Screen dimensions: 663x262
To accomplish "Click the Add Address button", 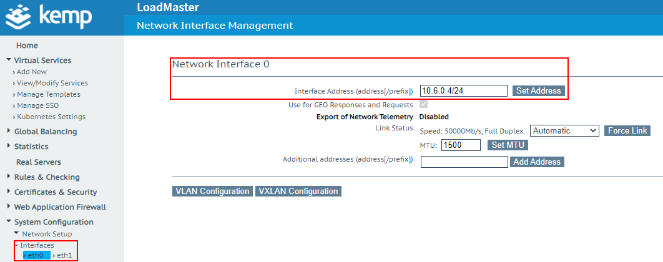I will tap(537, 162).
